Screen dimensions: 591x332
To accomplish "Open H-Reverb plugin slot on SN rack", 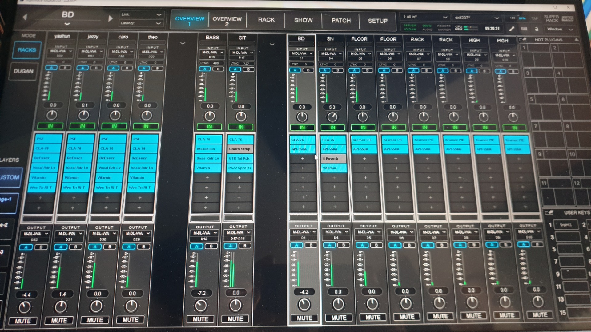I will (x=333, y=159).
